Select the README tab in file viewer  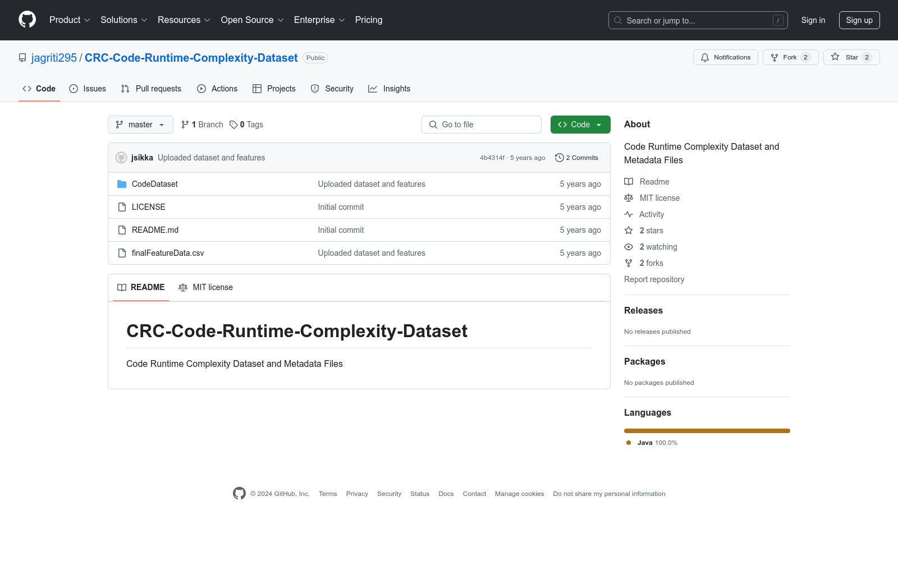(141, 287)
